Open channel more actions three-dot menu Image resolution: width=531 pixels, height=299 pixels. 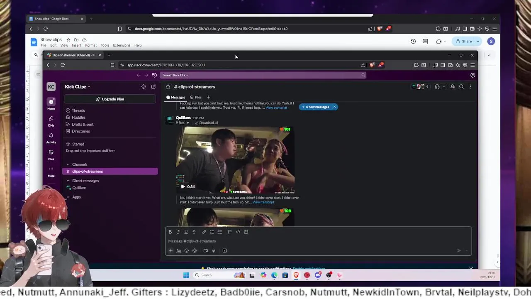click(470, 87)
